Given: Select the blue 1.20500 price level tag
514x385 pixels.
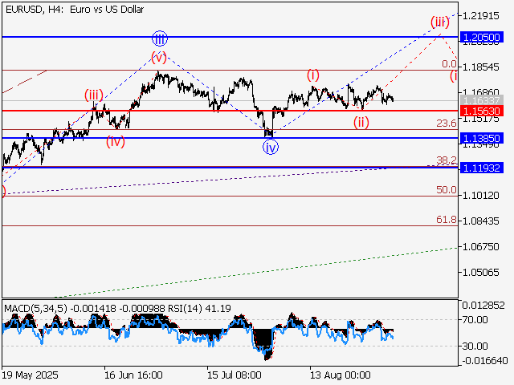Looking at the screenshot, I should coord(482,37).
